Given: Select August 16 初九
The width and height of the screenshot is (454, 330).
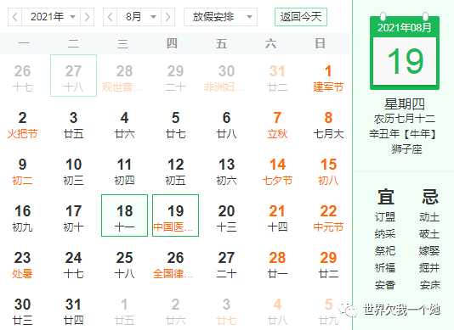Looking at the screenshot, I should [23, 219].
